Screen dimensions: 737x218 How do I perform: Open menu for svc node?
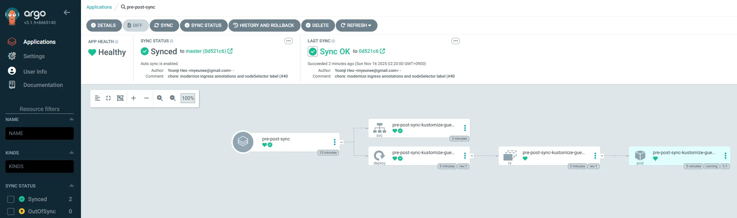(x=465, y=128)
